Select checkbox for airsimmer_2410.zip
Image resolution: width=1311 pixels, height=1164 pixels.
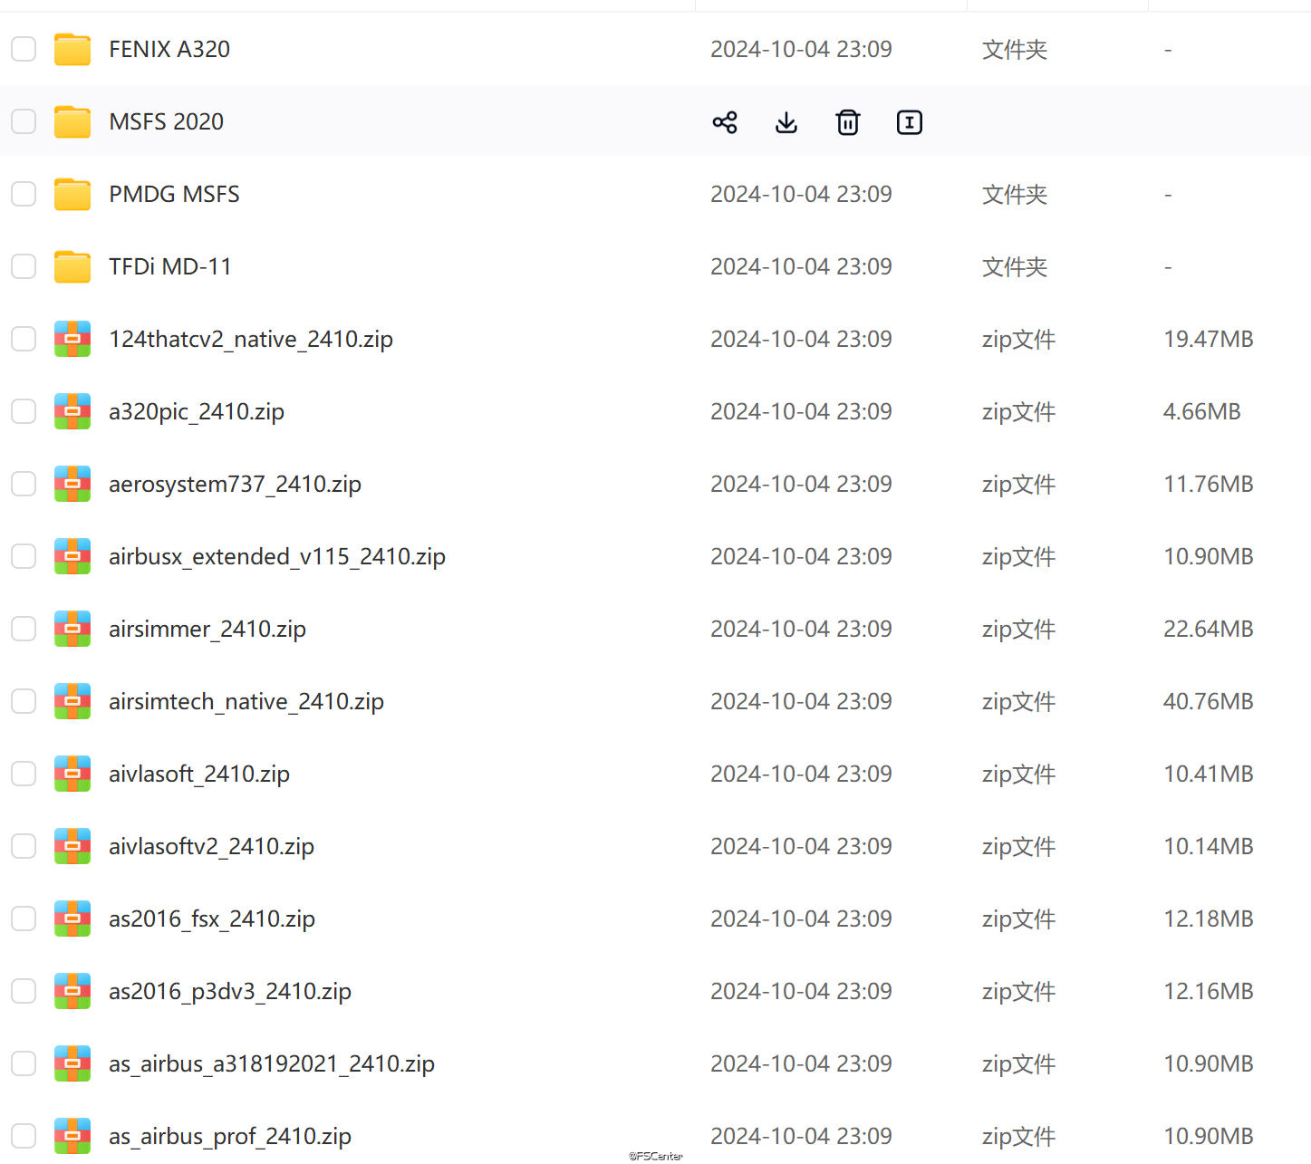[24, 629]
